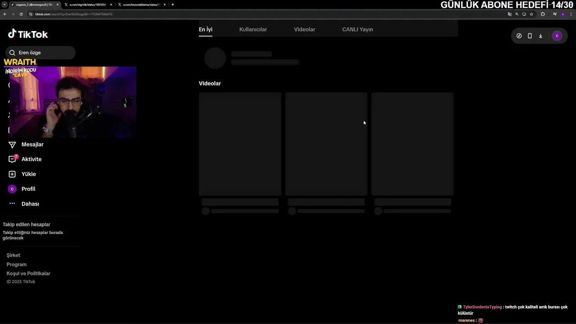Close the TikTok browser tab
Viewport: 576px width, 324px height.
[x=58, y=4]
